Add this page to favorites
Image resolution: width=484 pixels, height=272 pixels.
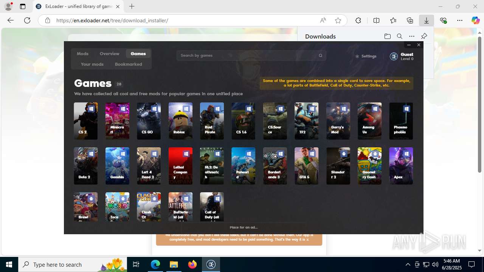pyautogui.click(x=338, y=20)
